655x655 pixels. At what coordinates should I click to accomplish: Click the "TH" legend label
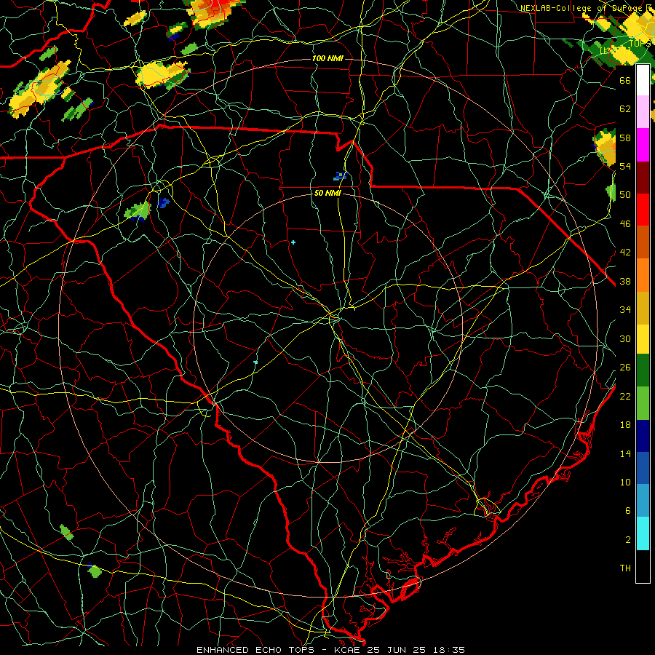point(625,568)
